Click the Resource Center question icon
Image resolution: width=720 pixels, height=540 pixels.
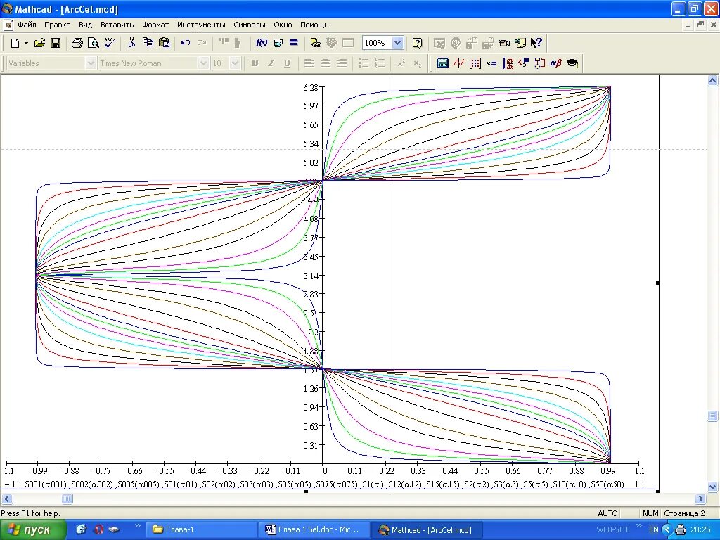418,43
